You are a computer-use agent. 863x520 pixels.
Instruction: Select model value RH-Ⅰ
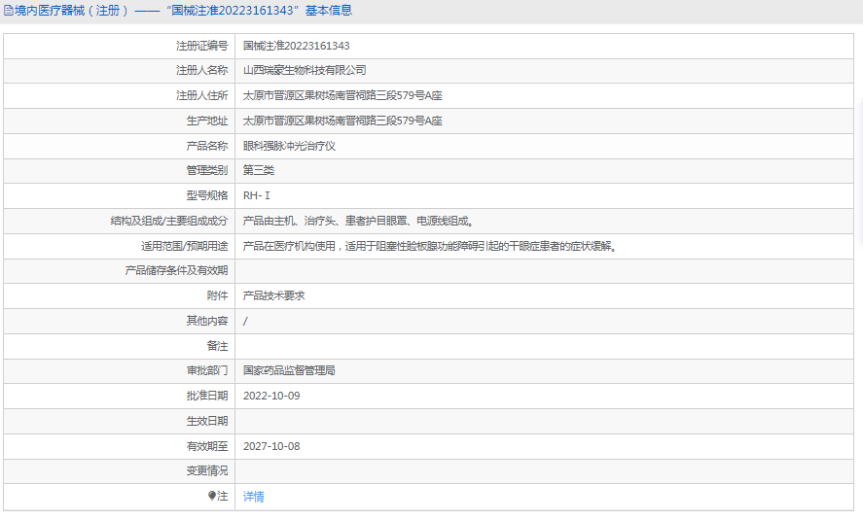[257, 195]
